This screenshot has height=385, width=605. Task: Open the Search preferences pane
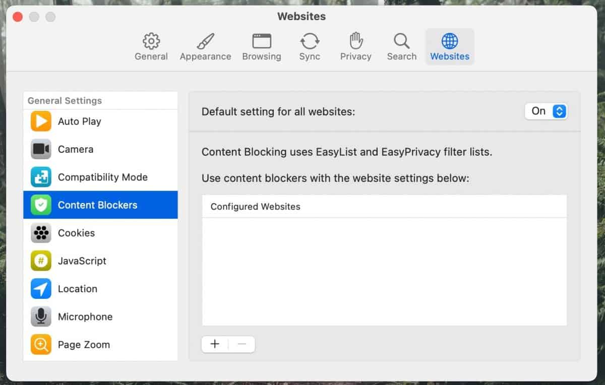[401, 45]
